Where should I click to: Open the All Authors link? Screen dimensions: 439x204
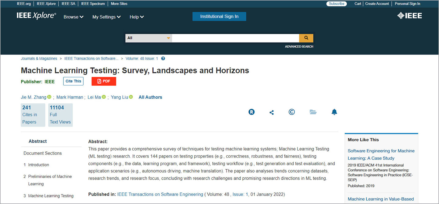coord(150,97)
